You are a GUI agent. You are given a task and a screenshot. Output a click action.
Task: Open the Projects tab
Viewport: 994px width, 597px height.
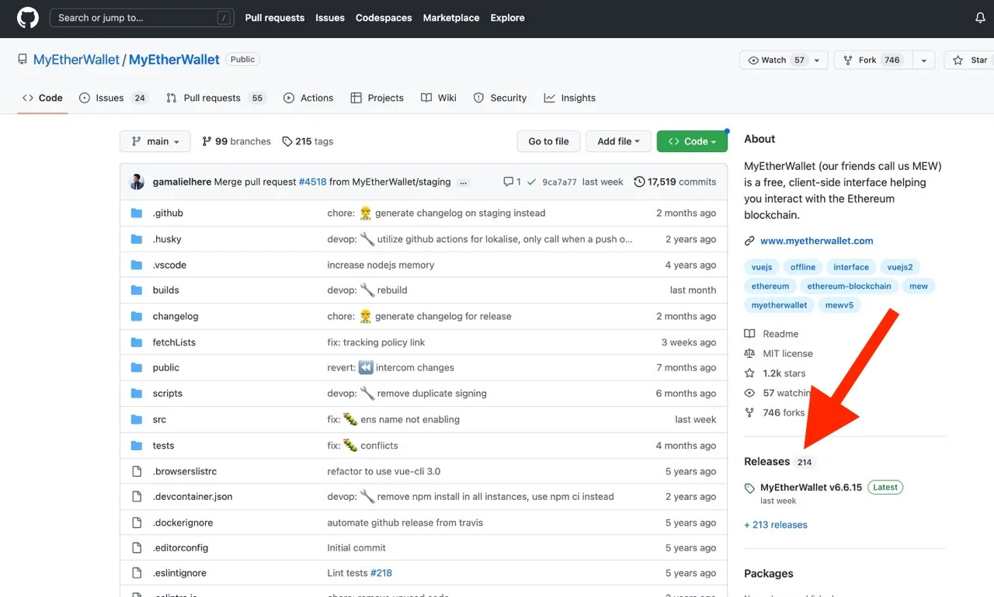coord(377,98)
